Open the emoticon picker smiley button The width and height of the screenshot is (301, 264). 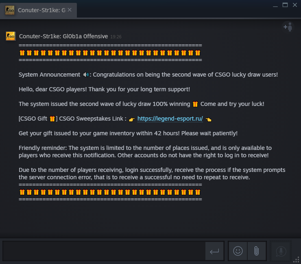click(x=238, y=251)
